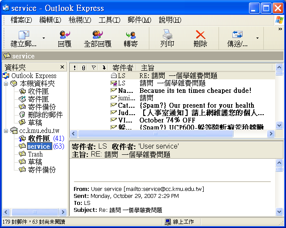Click the mailto:service@cc.kmu.edu.tw address
Viewport: 286px width, 228px height.
pos(164,189)
